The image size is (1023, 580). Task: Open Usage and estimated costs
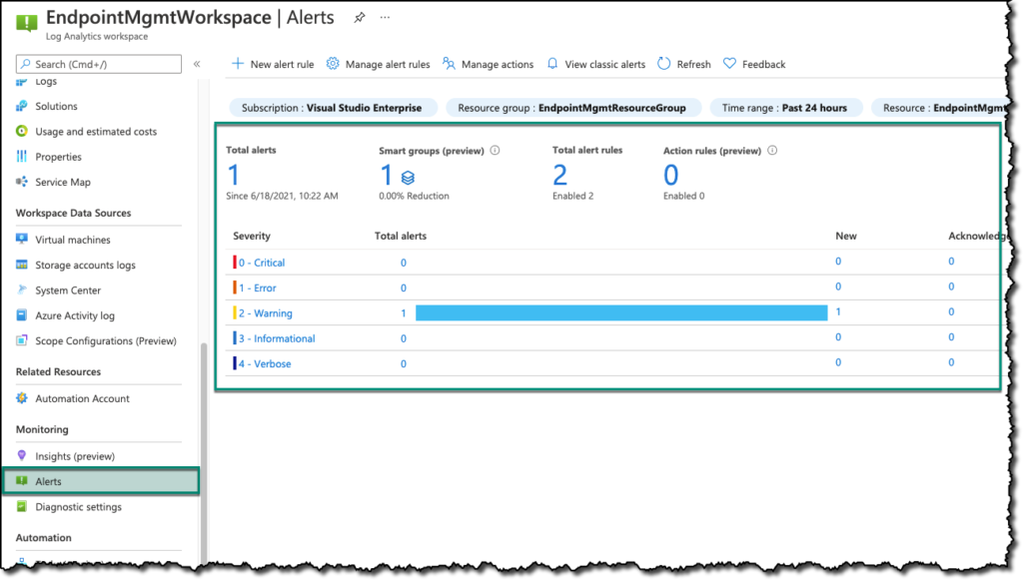[96, 132]
